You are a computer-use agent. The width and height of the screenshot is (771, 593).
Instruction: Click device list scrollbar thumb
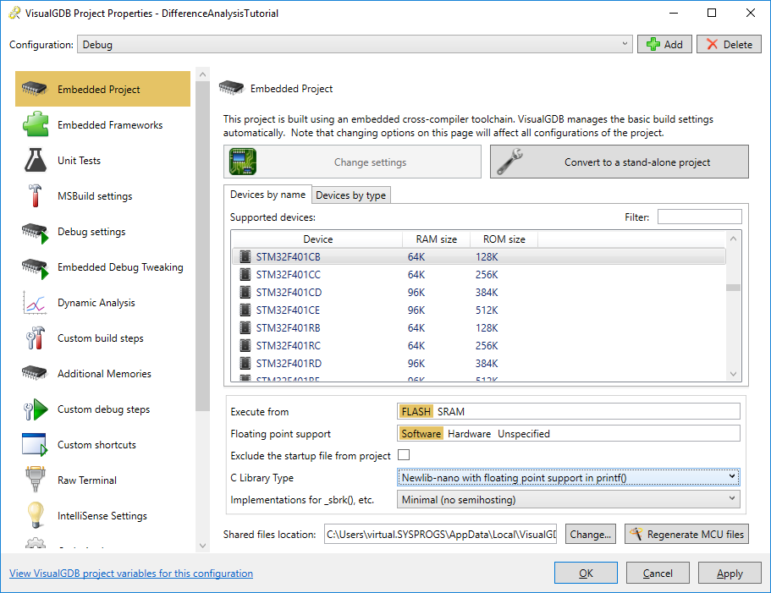733,288
